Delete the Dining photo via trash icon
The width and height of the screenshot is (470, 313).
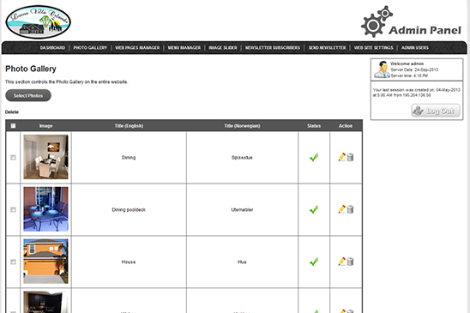coord(350,157)
